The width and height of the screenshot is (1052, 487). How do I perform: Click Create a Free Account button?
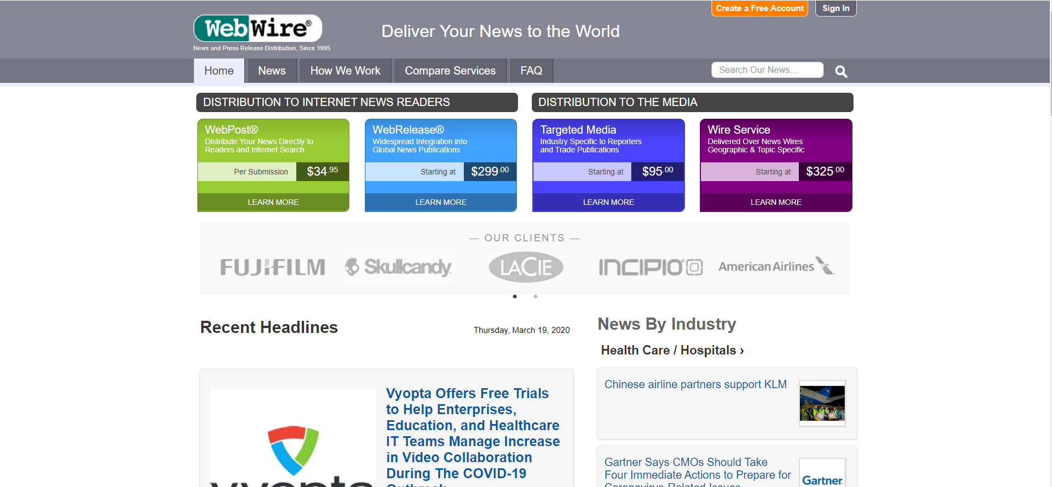[760, 8]
